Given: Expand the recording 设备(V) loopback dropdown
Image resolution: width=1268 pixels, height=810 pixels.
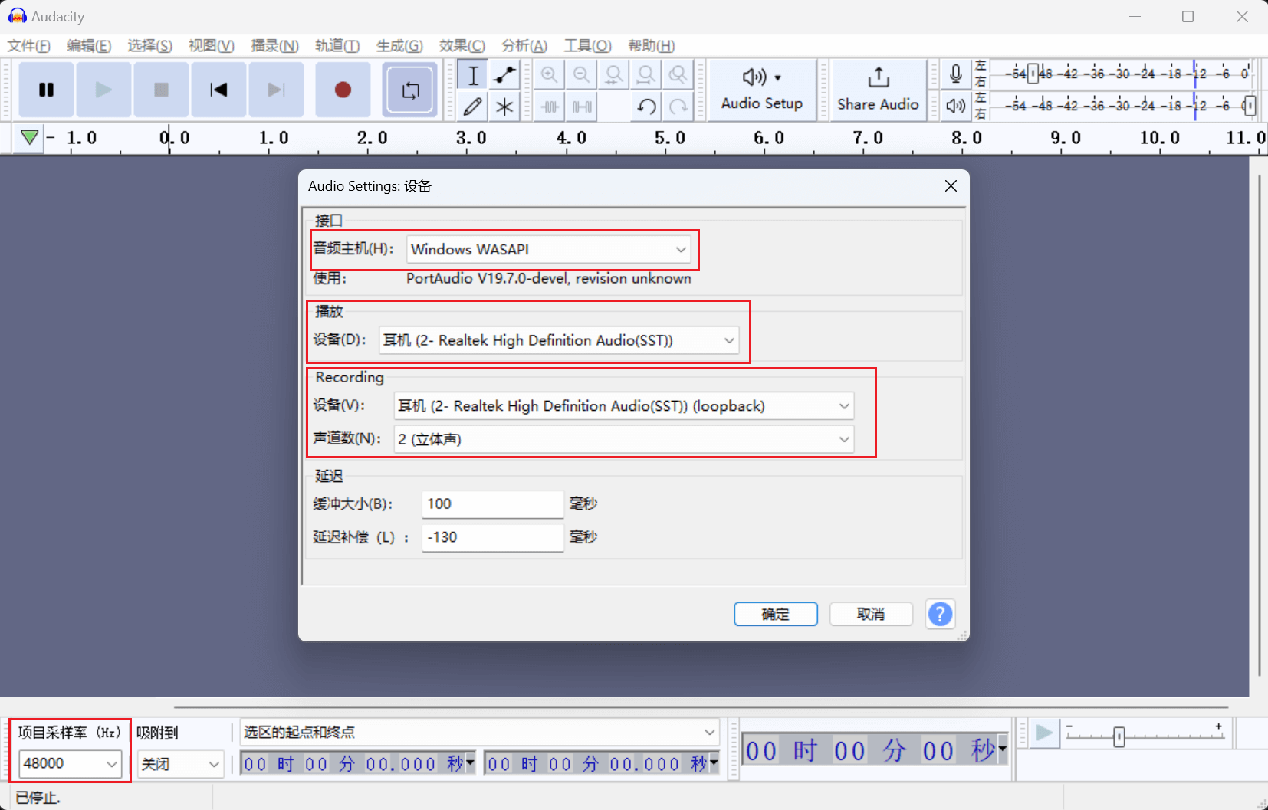Looking at the screenshot, I should [624, 406].
